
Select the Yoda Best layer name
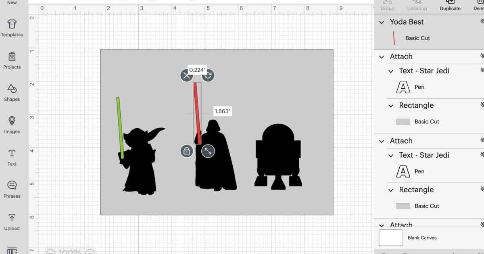click(x=407, y=22)
